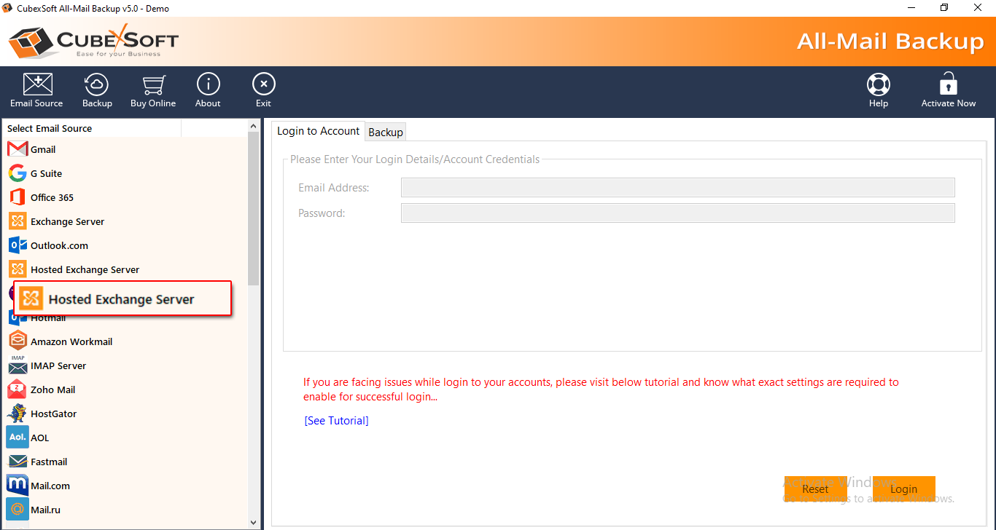This screenshot has width=996, height=530.
Task: Click the Activate Now padlock icon
Action: tap(948, 84)
